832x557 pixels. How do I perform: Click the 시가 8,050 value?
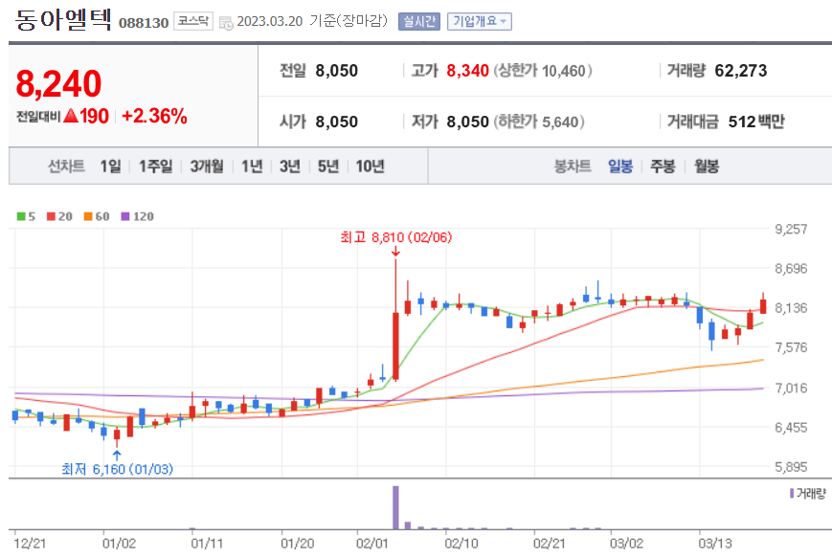(336, 122)
